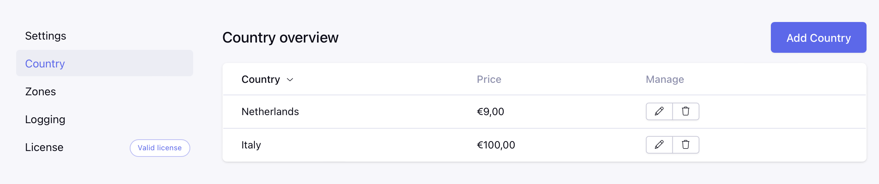Toggle sort chevron next to Country header

point(290,80)
